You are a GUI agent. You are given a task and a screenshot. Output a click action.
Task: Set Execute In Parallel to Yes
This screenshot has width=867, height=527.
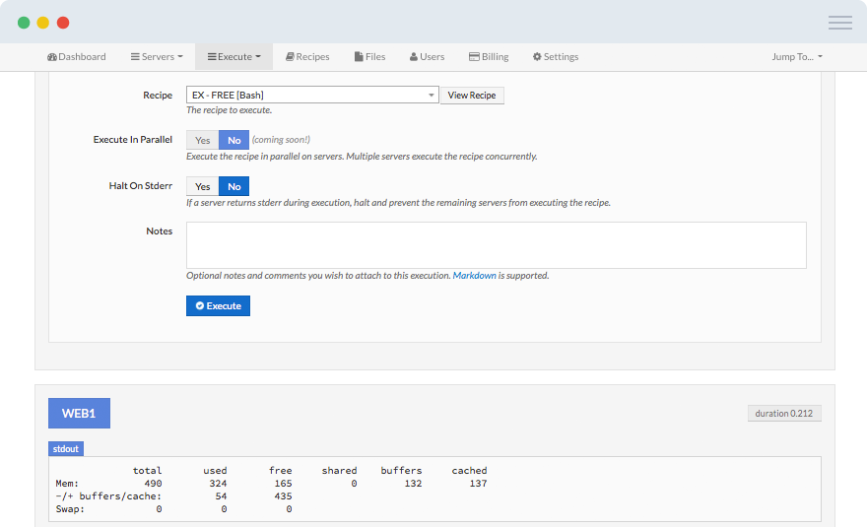(x=202, y=140)
